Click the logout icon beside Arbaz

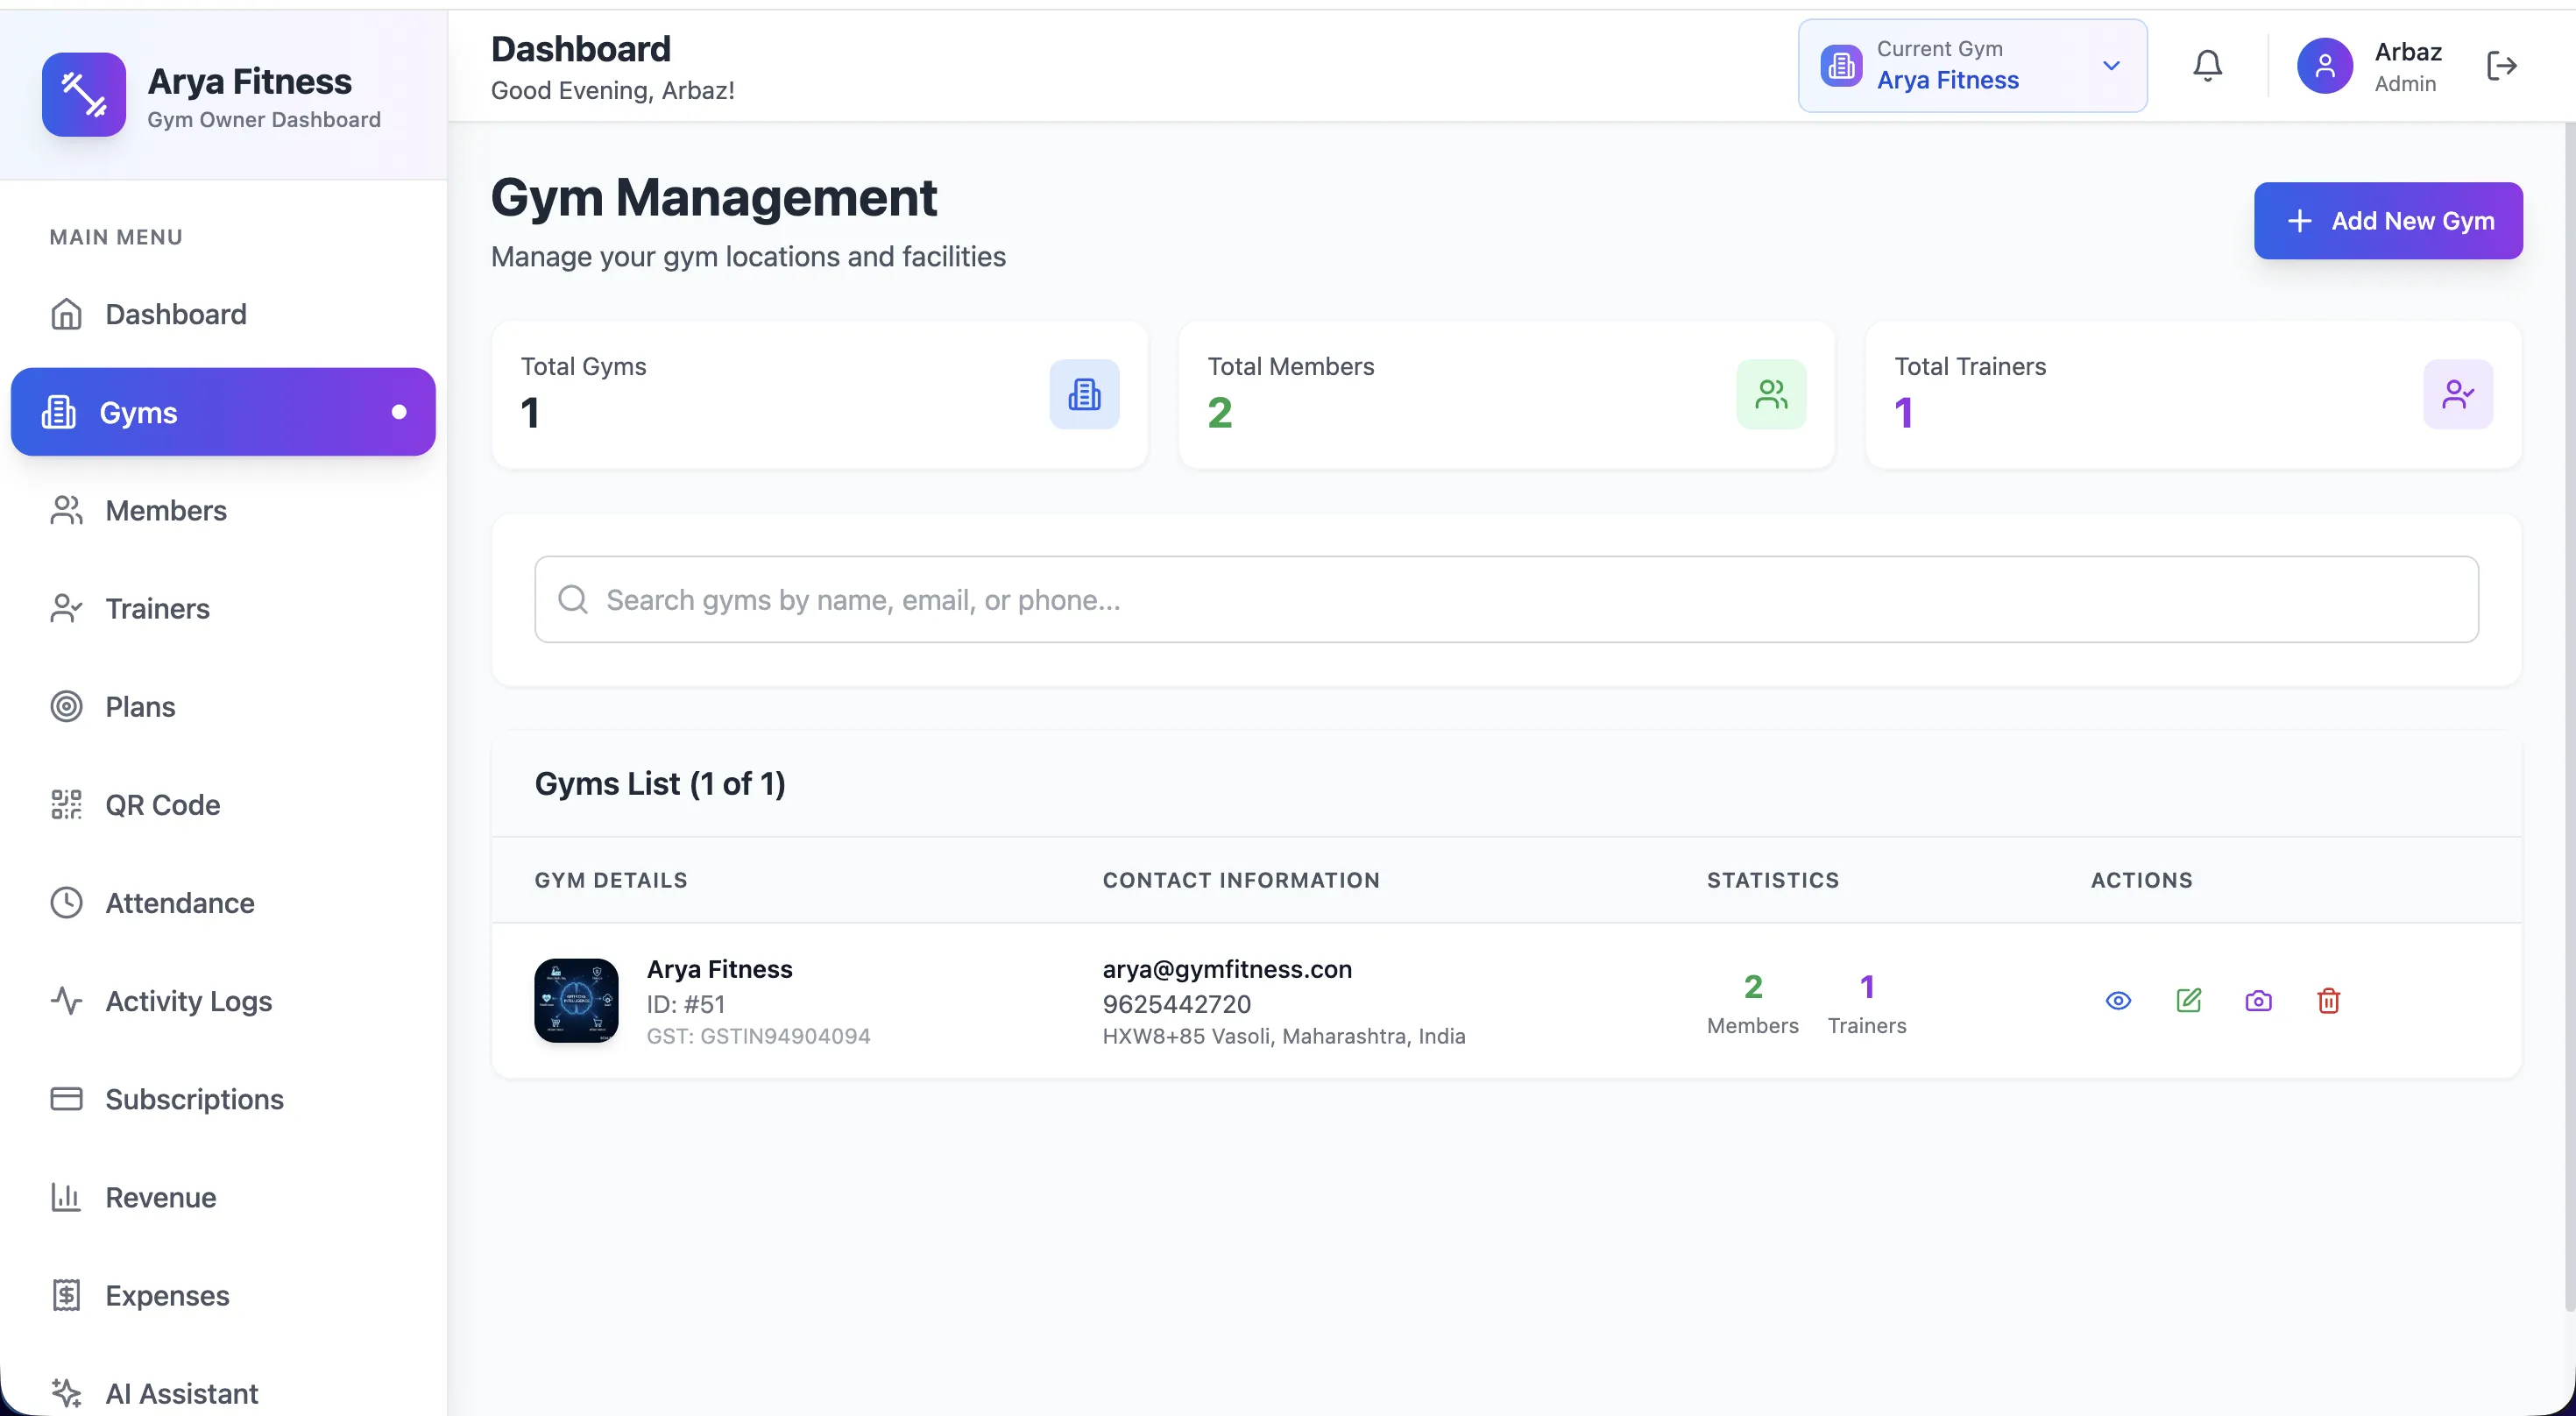(x=2501, y=66)
